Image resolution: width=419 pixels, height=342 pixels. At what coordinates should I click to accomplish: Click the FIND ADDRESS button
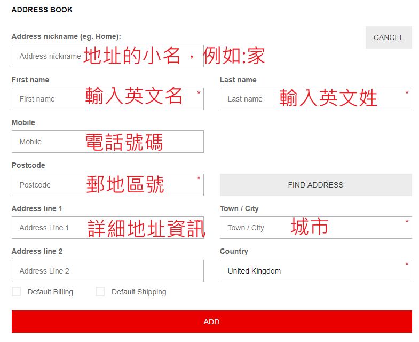pos(315,185)
